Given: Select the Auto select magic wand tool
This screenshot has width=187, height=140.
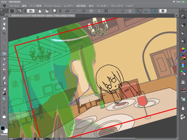Looking at the screenshot, I should pos(4,43).
